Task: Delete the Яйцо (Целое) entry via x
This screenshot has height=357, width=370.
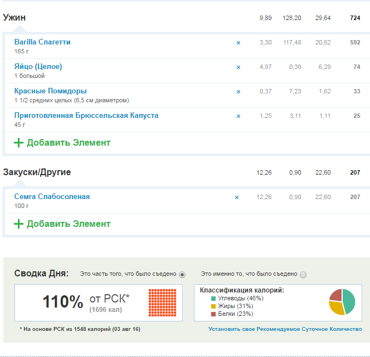Action: [238, 67]
